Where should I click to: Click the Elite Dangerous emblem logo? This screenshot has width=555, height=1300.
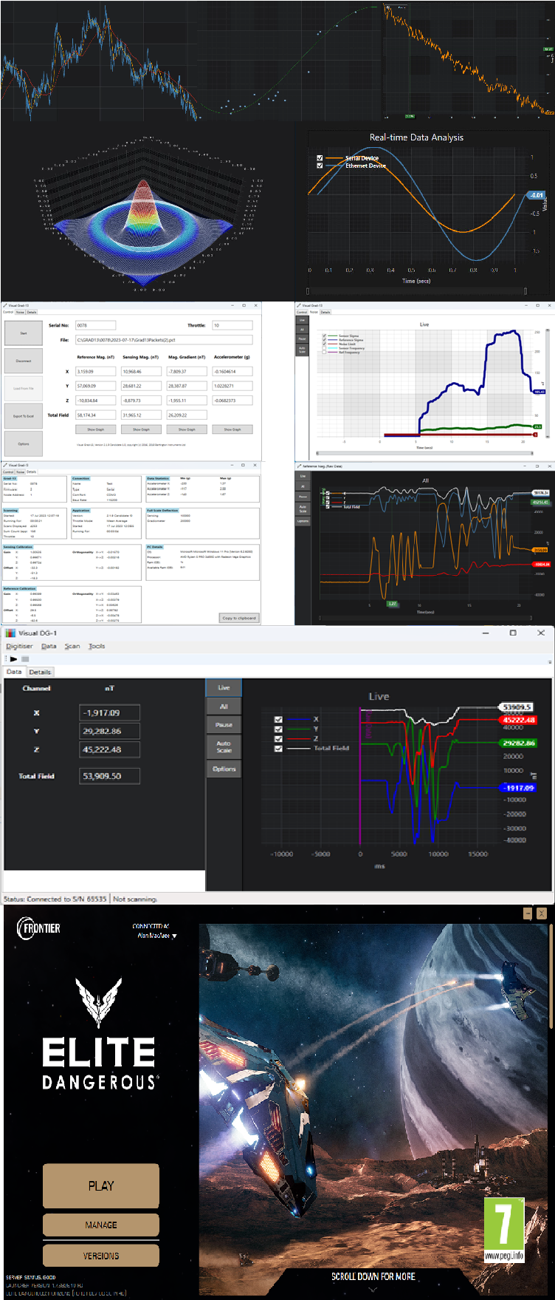click(x=100, y=1002)
